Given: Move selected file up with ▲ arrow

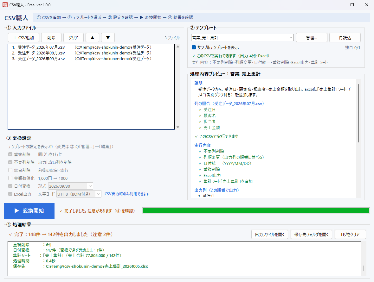Looking at the screenshot, I should pyautogui.click(x=92, y=38).
